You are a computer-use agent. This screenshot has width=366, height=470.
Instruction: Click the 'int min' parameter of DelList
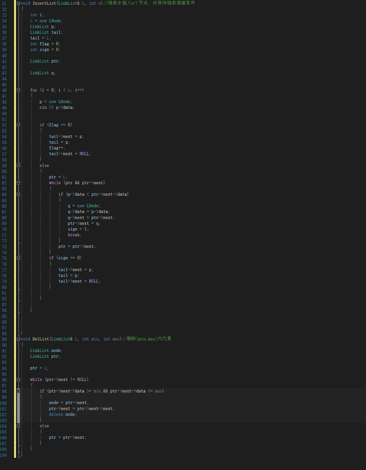point(90,339)
